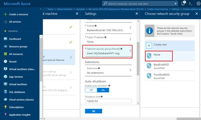The image size is (201, 120).
Task: Click Enable auto-shutdown info icon
Action: click(x=109, y=86)
